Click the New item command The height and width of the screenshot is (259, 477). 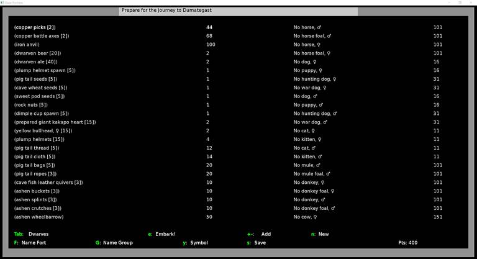320,234
